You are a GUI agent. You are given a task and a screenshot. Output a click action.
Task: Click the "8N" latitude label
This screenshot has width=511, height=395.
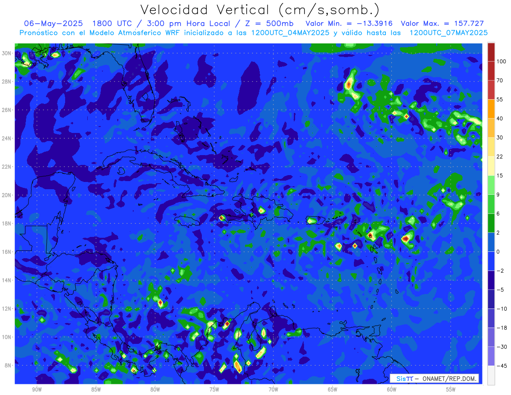click(8, 365)
